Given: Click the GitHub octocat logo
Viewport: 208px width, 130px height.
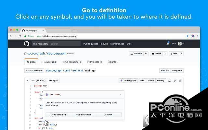Looking at the screenshot, I should click(27, 44).
